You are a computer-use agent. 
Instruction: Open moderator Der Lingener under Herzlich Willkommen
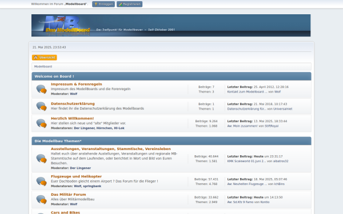pyautogui.click(x=84, y=128)
